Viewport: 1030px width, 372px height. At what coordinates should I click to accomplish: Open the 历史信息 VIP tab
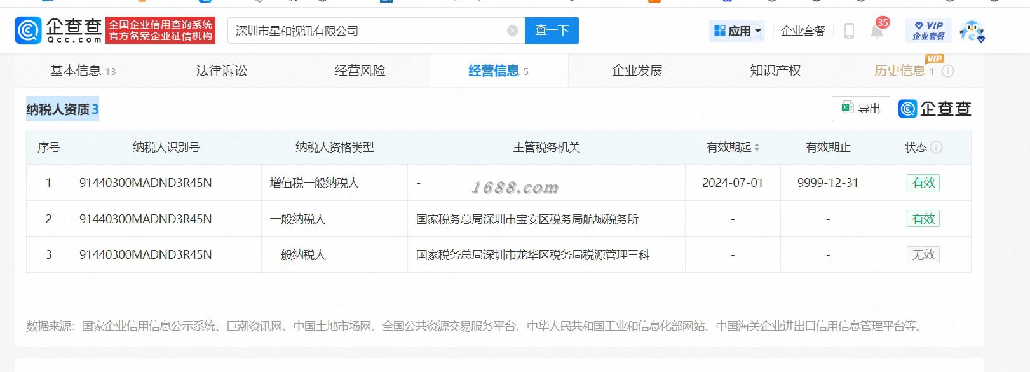904,71
